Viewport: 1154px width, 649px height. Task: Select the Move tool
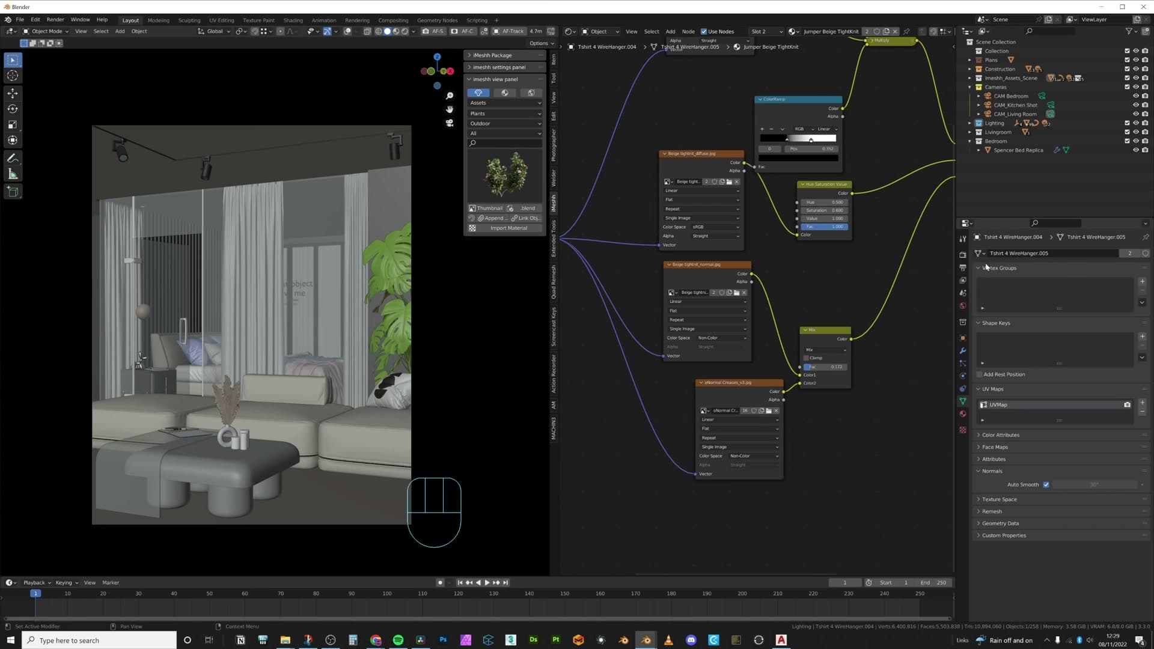[x=13, y=93]
